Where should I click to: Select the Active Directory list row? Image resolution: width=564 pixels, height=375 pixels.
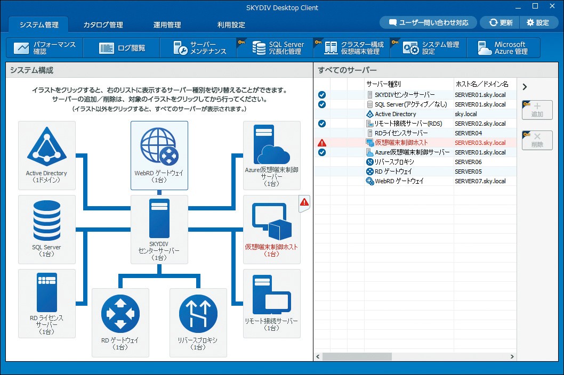(x=415, y=114)
